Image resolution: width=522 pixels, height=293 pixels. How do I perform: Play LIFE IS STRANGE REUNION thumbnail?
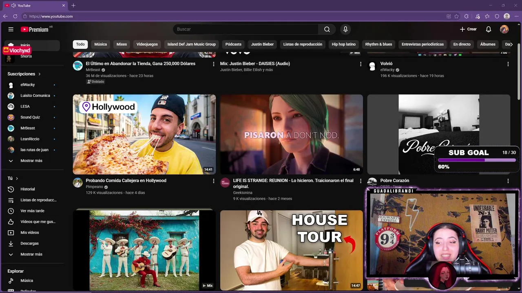(292, 134)
